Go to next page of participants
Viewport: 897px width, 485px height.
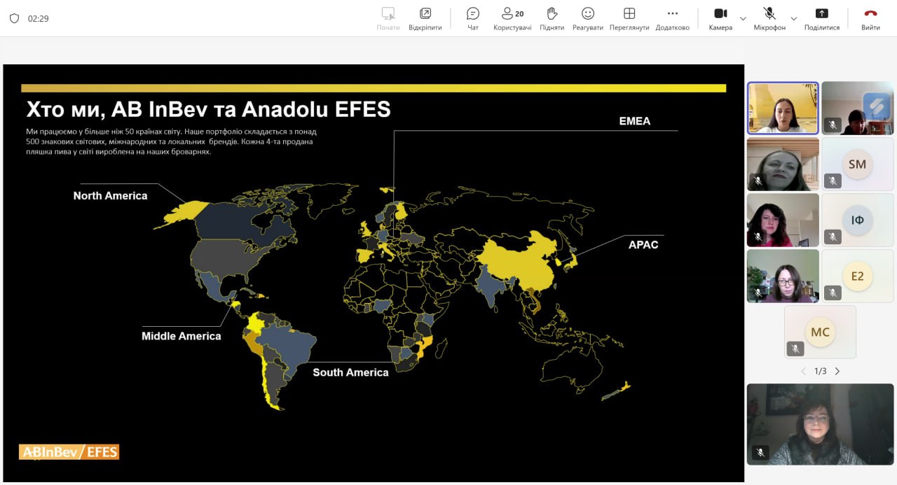837,371
